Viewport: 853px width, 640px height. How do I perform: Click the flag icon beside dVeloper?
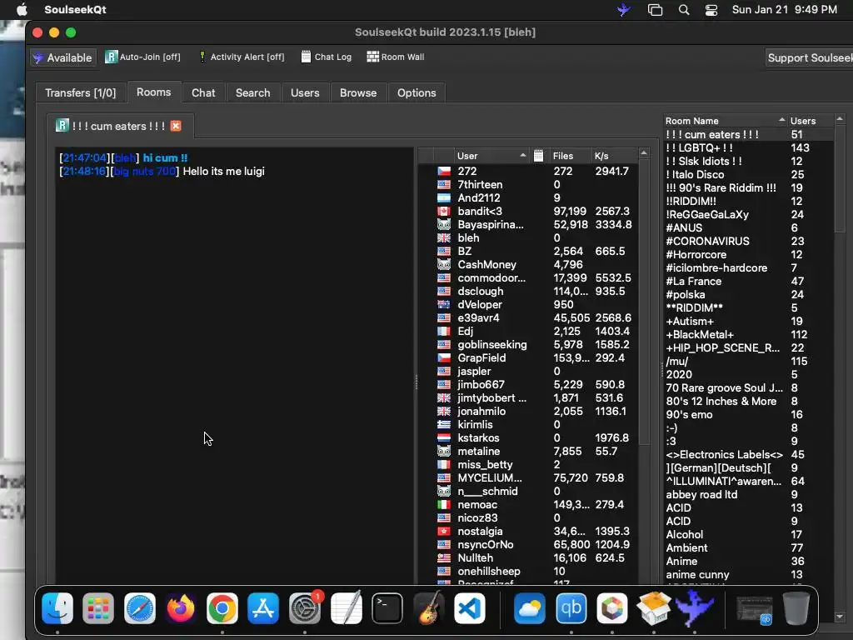pos(444,305)
